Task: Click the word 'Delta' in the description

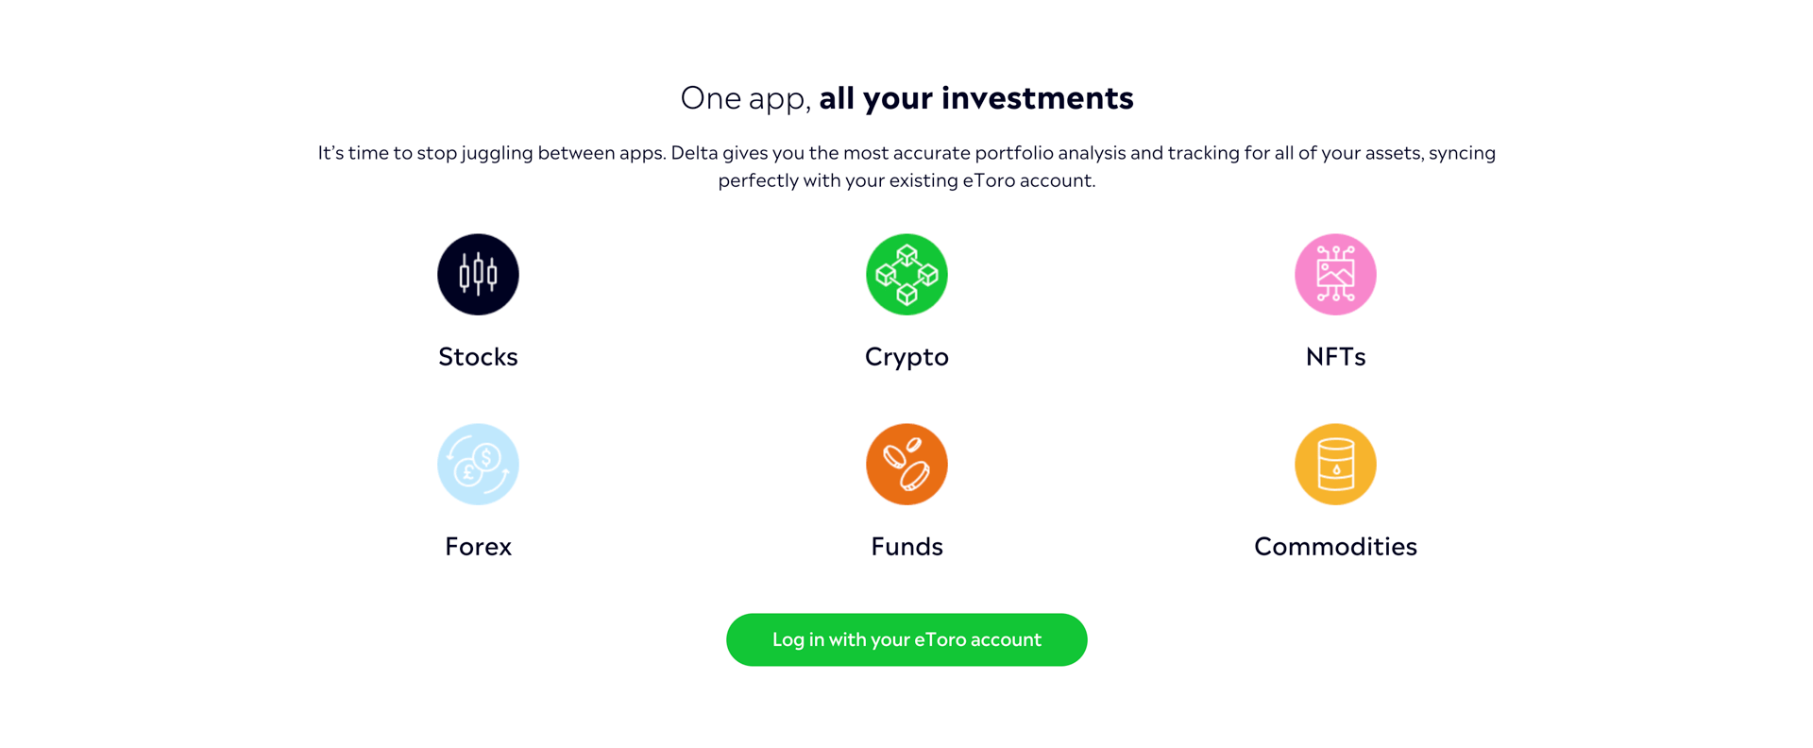Action: pyautogui.click(x=694, y=153)
